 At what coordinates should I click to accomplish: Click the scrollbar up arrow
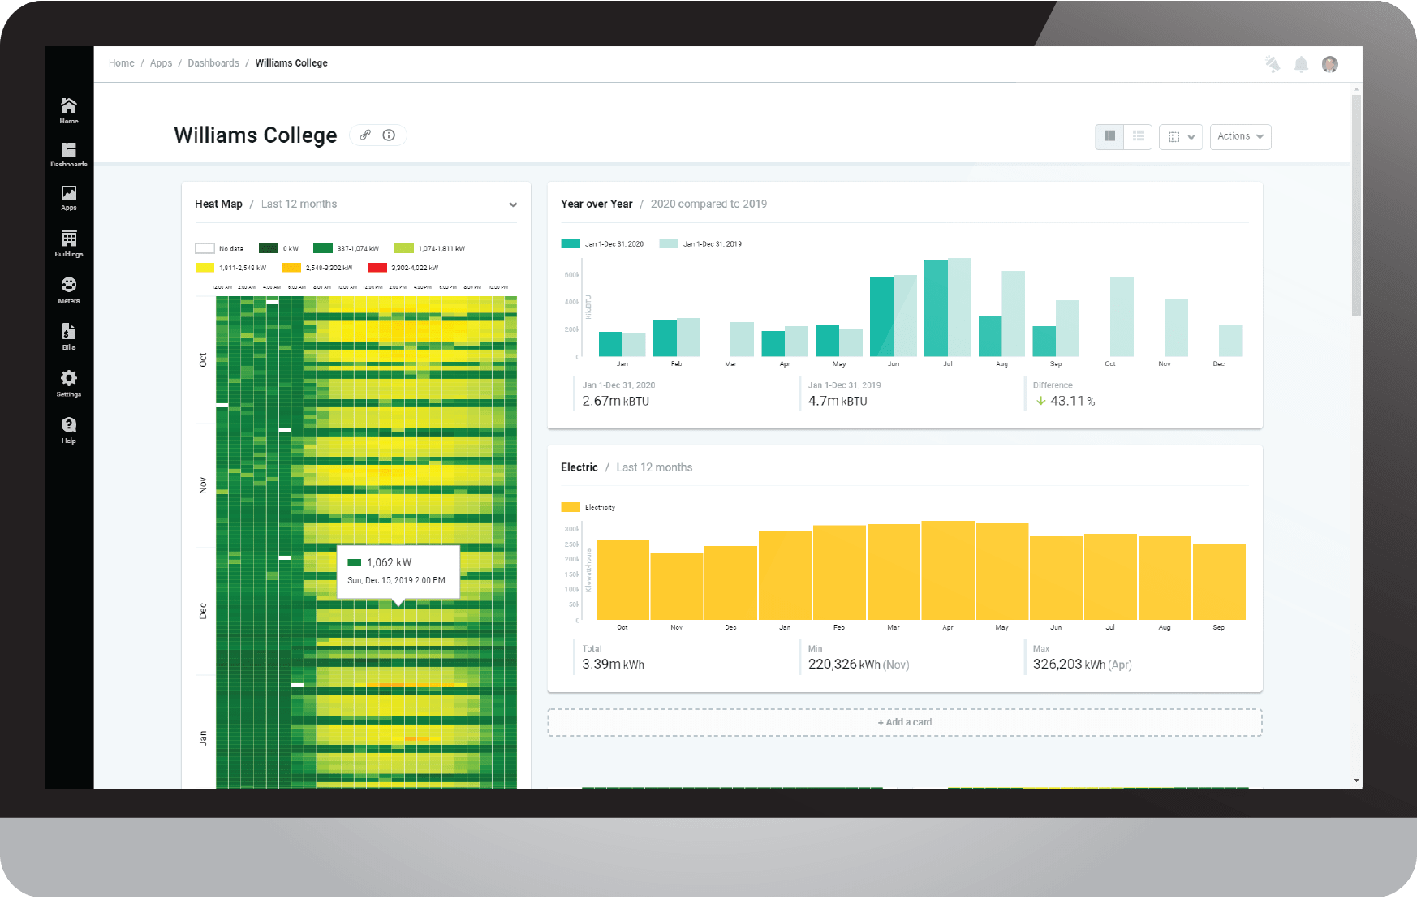pos(1356,88)
